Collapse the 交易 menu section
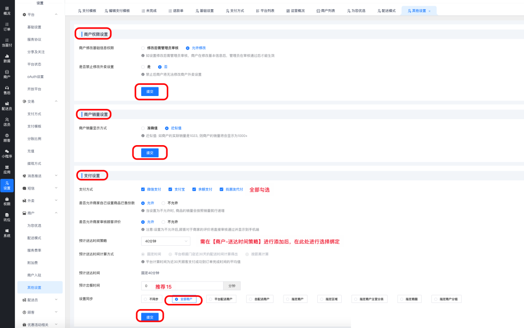Viewport: 524px width, 328px height. click(x=41, y=101)
